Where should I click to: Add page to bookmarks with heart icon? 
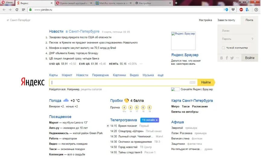point(233,10)
